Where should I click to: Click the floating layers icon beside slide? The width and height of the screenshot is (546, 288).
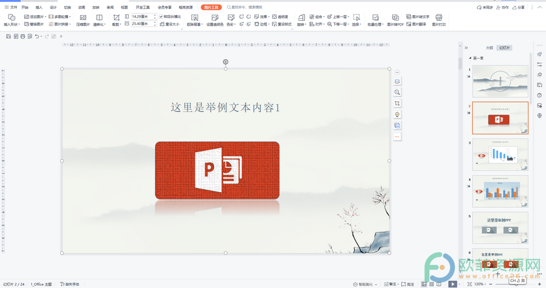pyautogui.click(x=397, y=81)
